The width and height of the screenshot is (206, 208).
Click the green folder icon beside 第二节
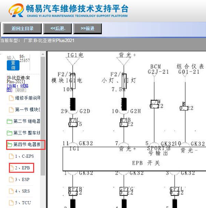click(x=10, y=121)
